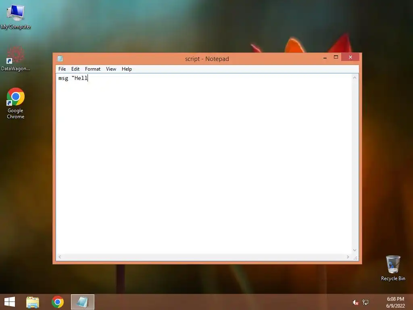Open the File menu

[x=62, y=69]
